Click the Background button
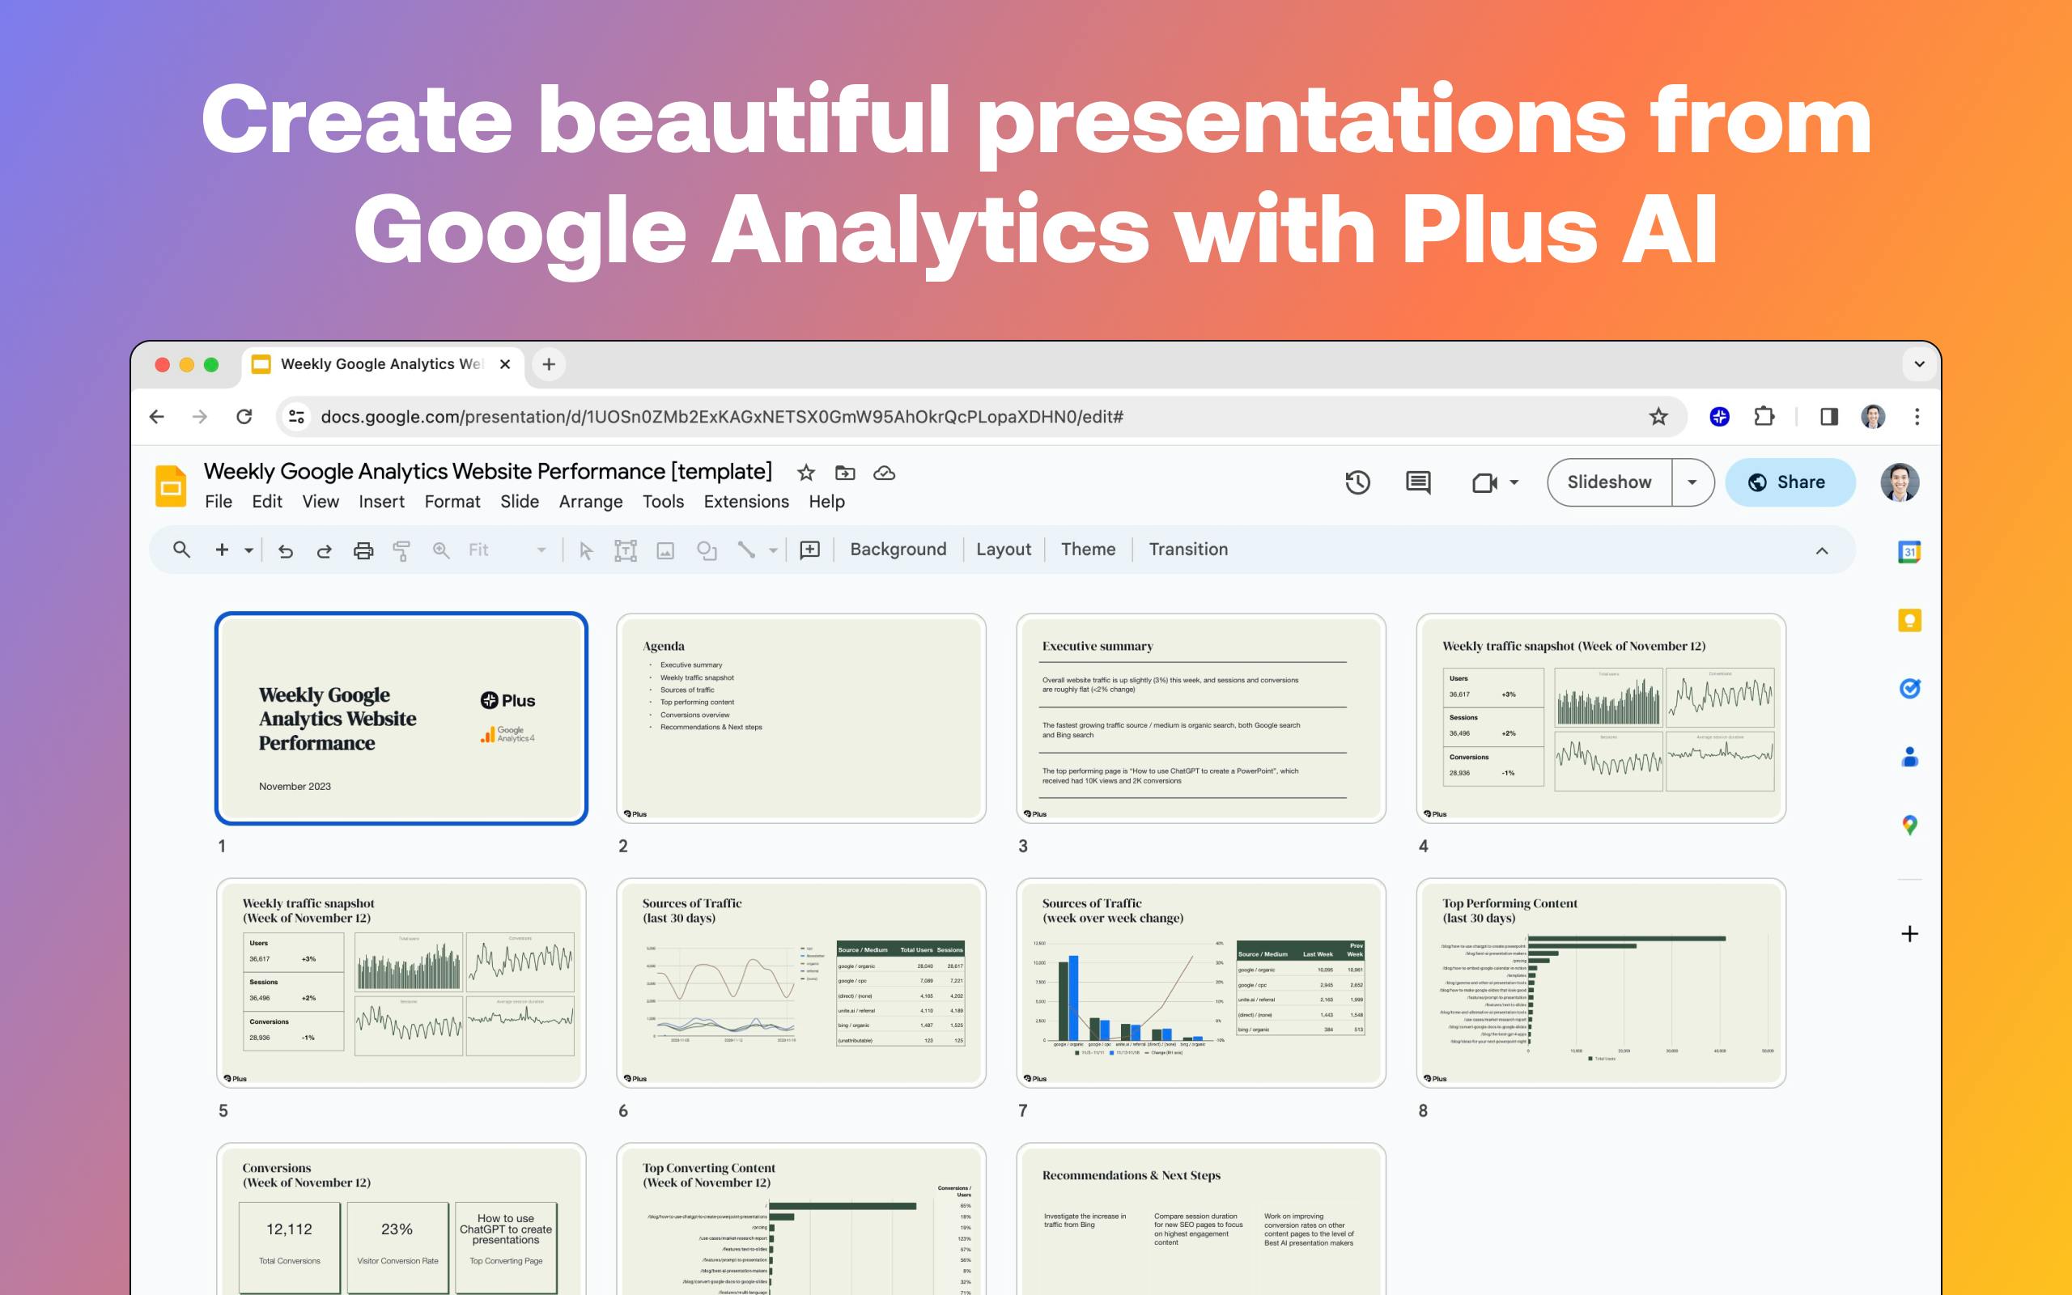 (x=898, y=550)
